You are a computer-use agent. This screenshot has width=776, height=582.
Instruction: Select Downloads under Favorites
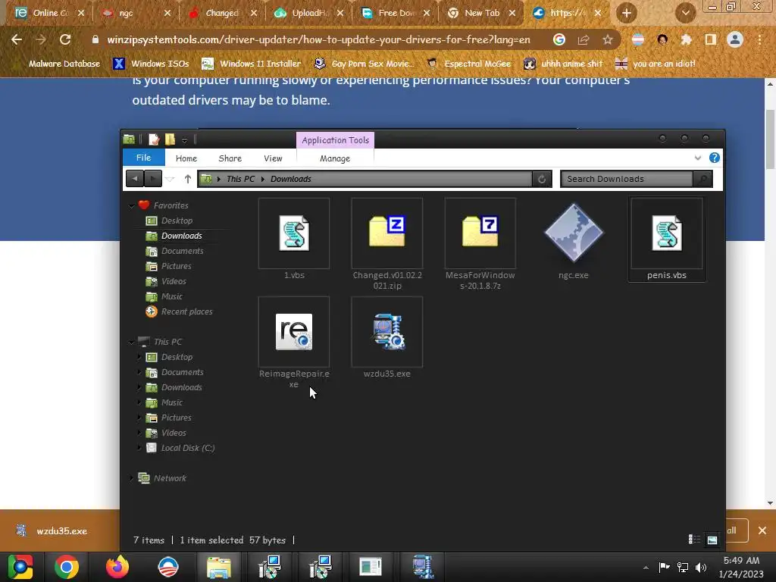(181, 236)
